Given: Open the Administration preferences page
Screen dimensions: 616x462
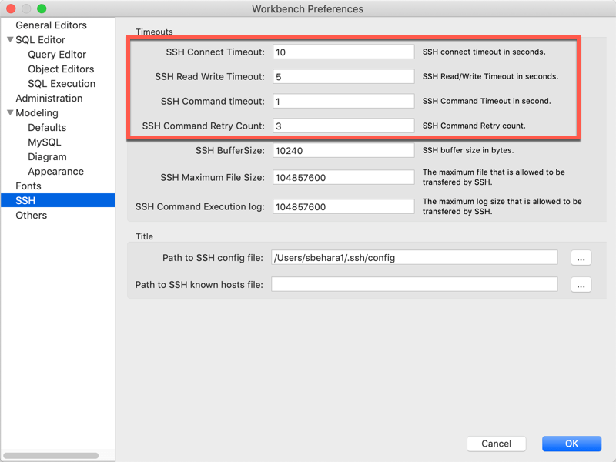Looking at the screenshot, I should [49, 98].
